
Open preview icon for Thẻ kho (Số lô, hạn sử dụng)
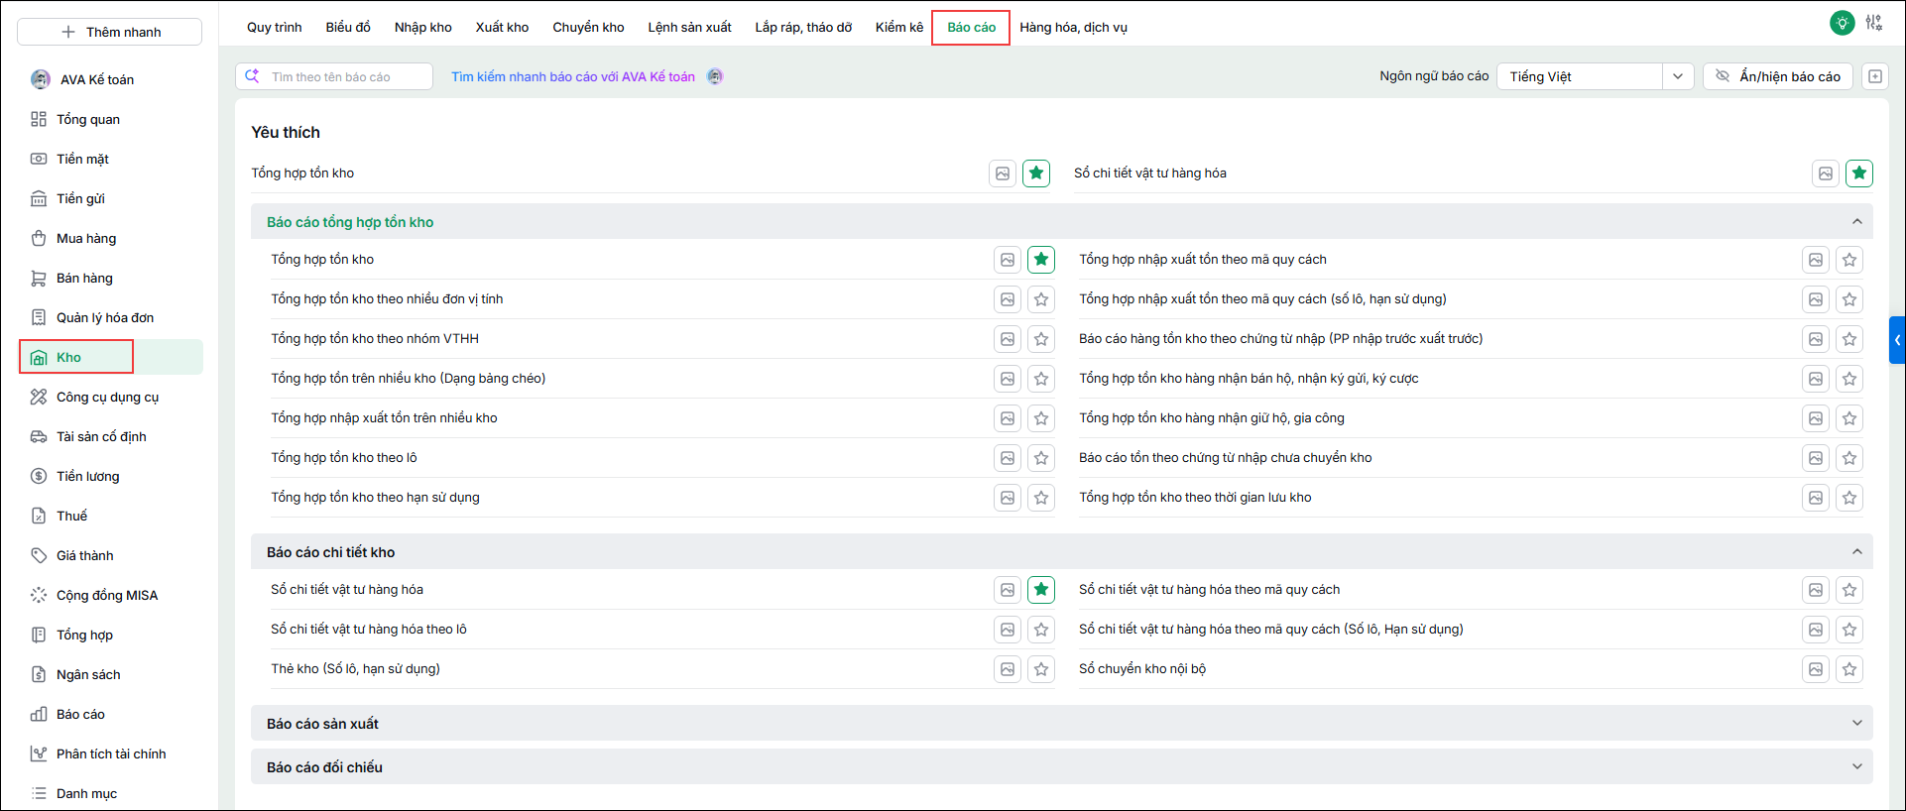(1008, 669)
